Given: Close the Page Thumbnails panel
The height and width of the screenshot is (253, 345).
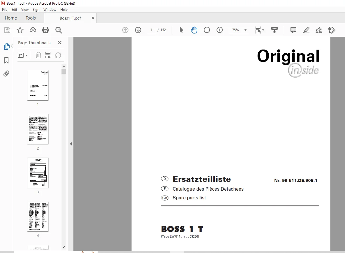Looking at the screenshot, I should point(60,43).
